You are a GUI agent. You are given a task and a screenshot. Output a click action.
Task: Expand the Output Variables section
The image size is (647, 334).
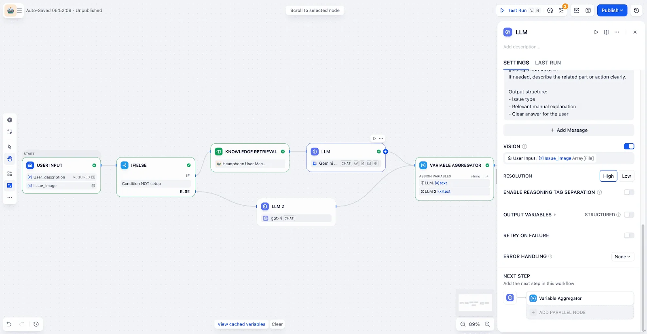click(x=529, y=214)
